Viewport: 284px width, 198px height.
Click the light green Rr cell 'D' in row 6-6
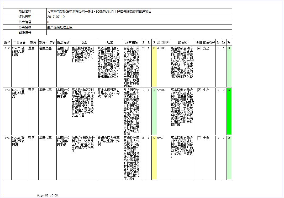click(229, 158)
